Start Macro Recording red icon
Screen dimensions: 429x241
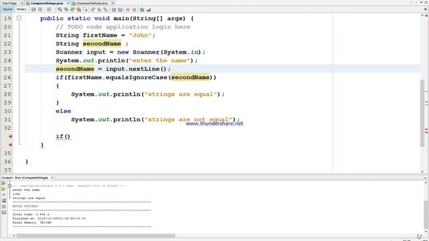point(128,9)
